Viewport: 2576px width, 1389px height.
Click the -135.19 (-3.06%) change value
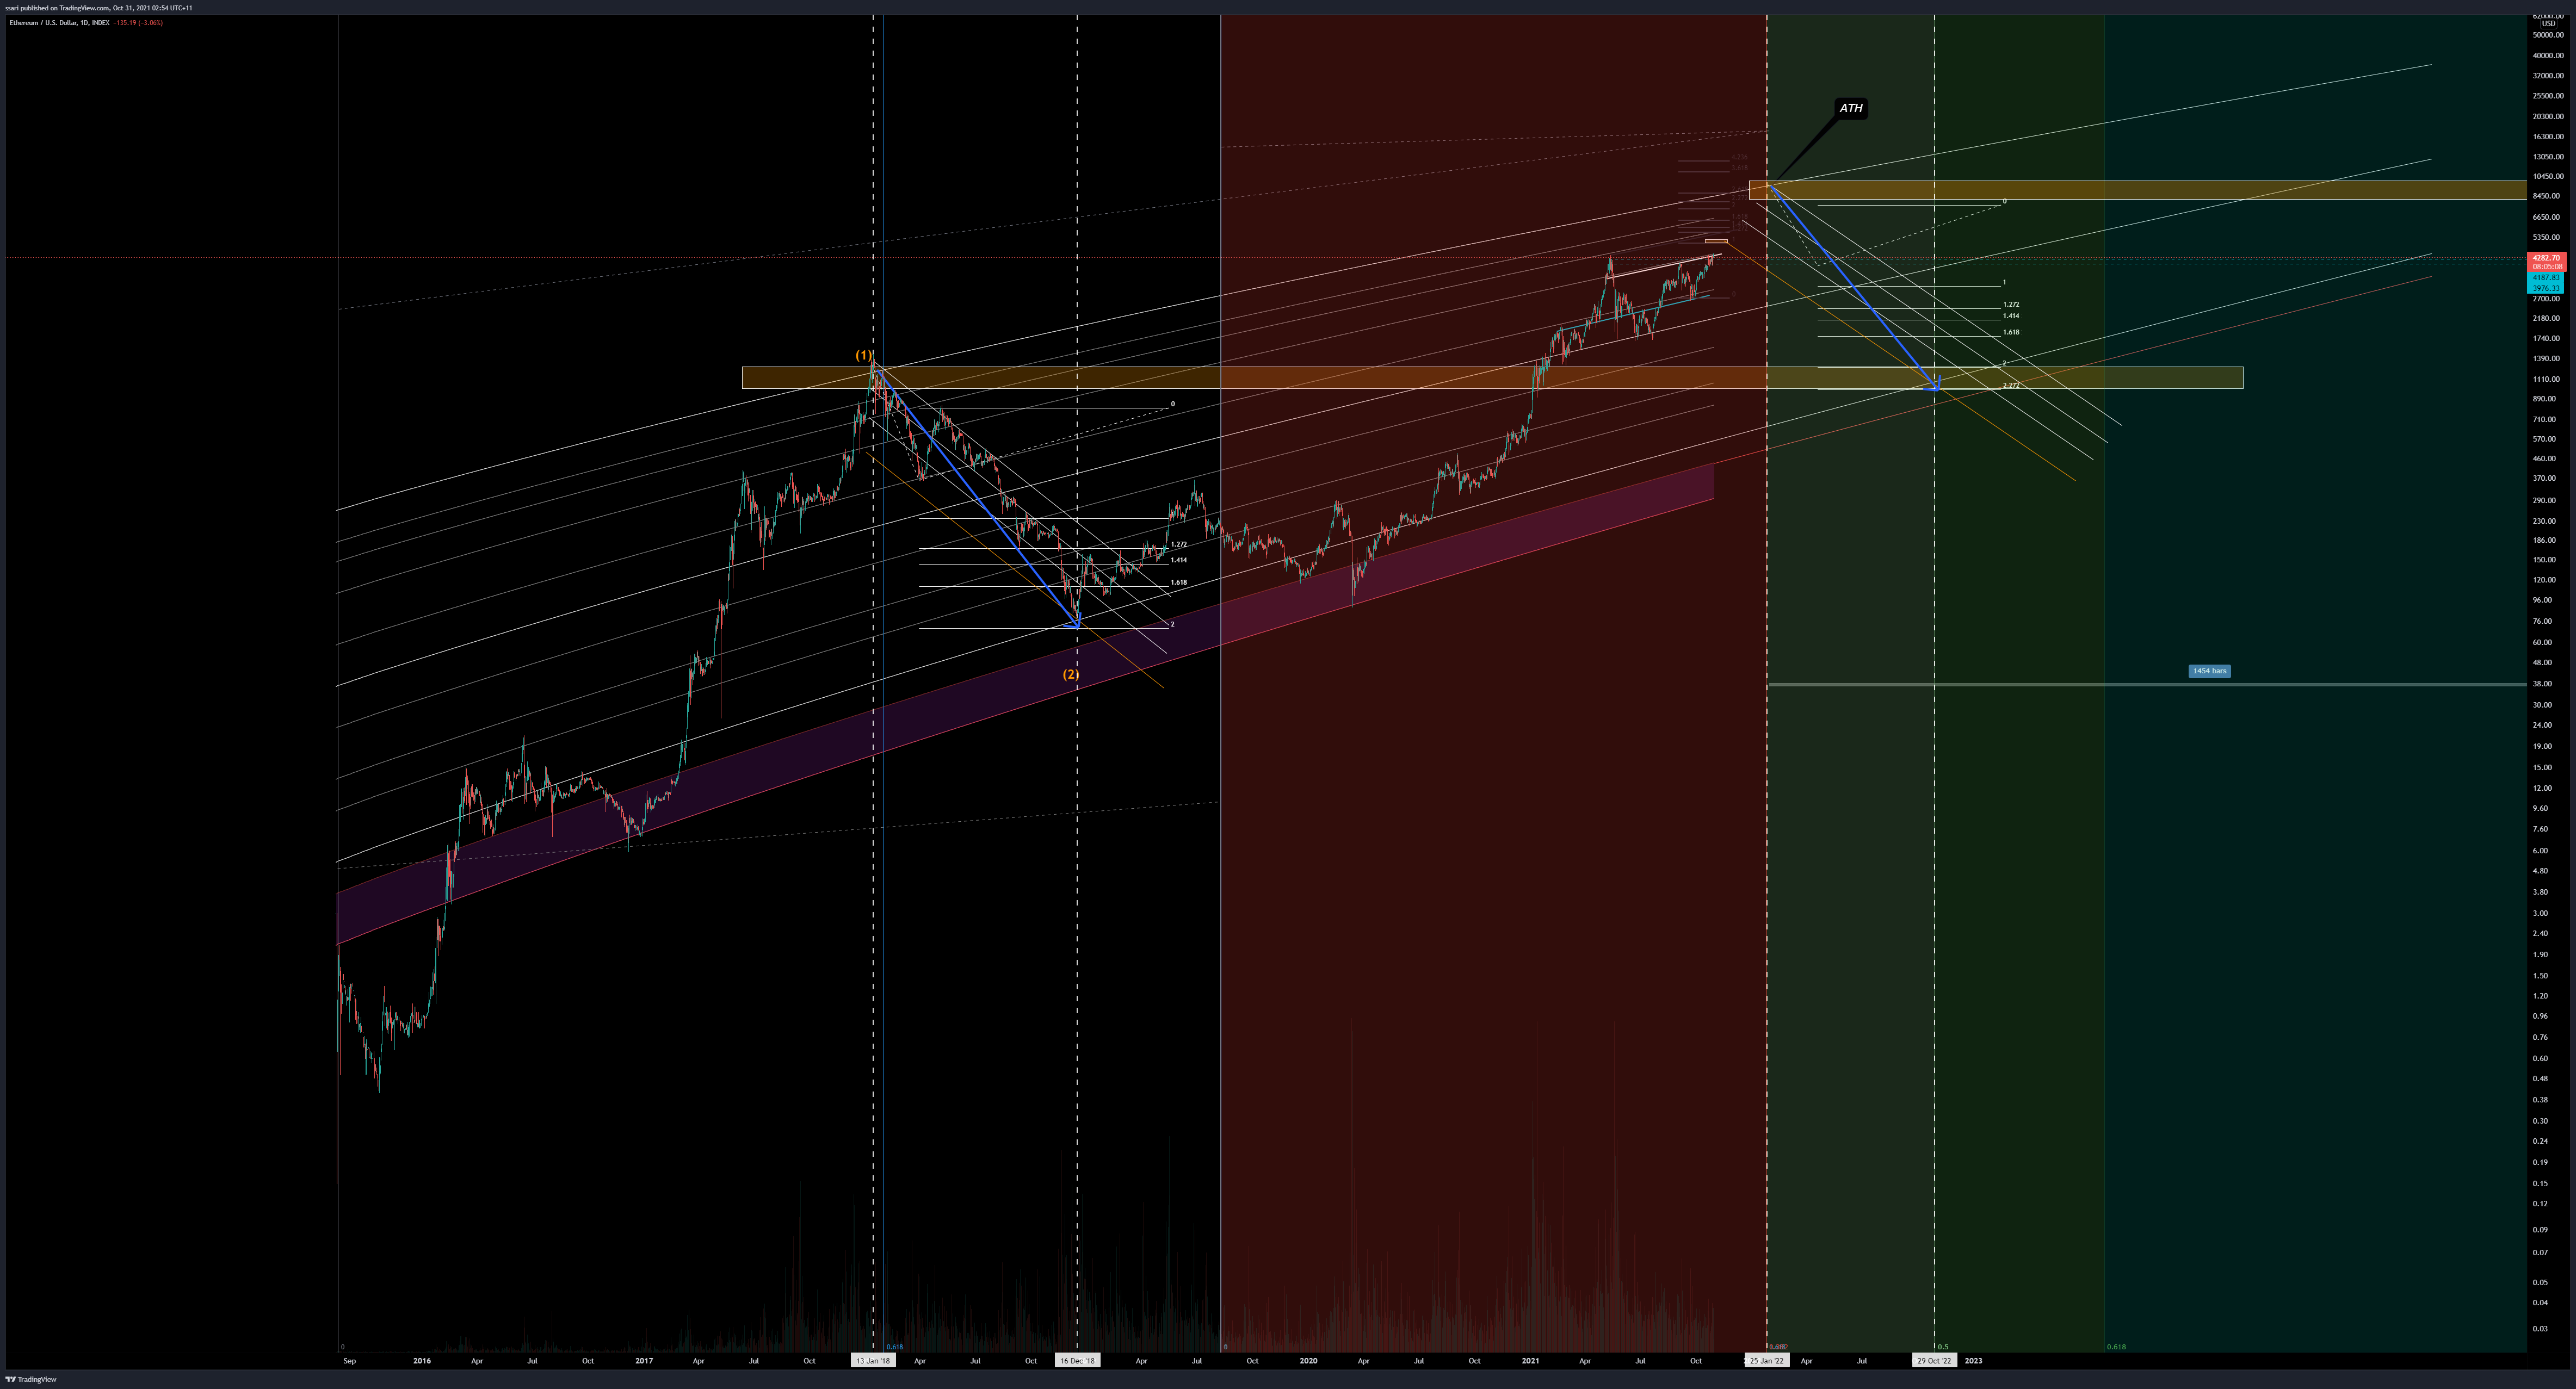138,22
